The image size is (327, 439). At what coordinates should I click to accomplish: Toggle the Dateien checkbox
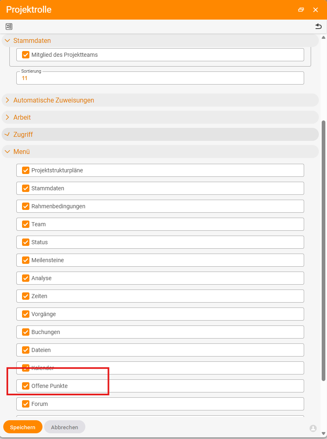point(25,350)
